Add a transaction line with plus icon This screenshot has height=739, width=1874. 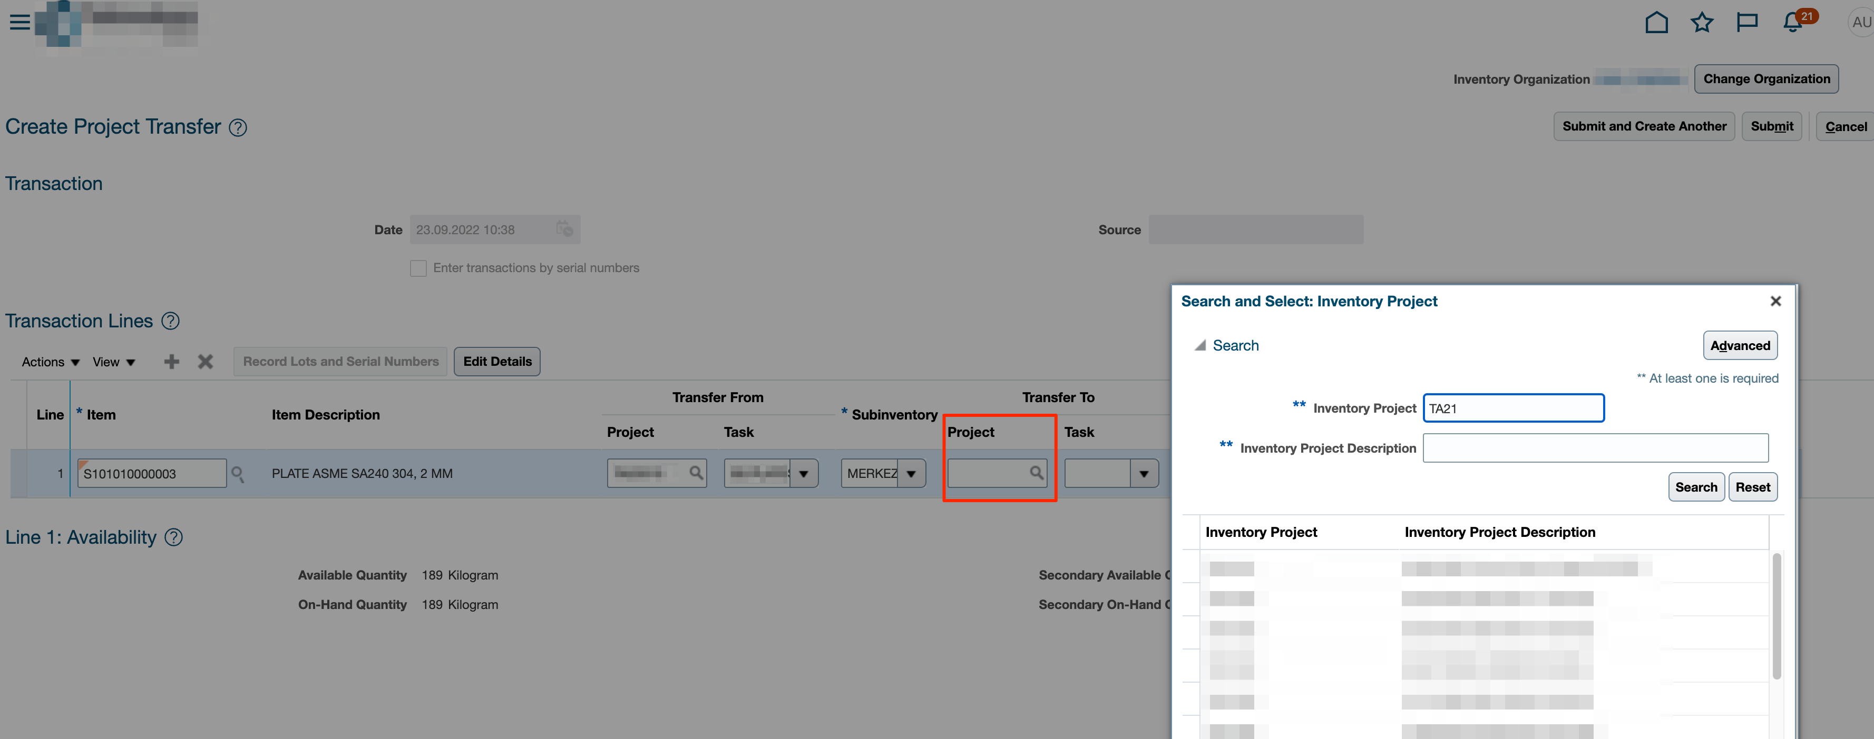pos(171,361)
